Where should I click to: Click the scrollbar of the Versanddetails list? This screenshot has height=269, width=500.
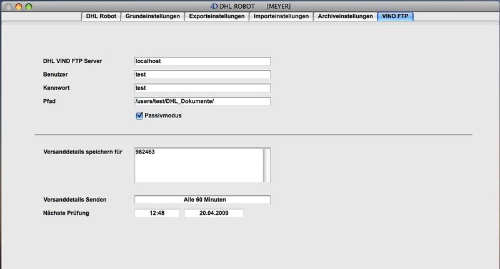pyautogui.click(x=267, y=164)
